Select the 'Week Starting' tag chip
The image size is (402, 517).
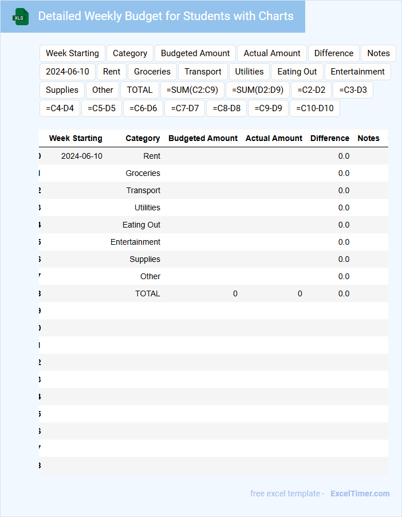tap(72, 53)
